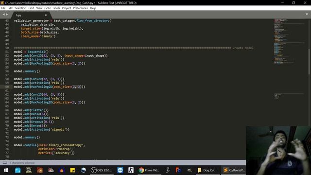Click 'model.summary()' on line 73
Screen dimensions: 311x175
(27, 137)
